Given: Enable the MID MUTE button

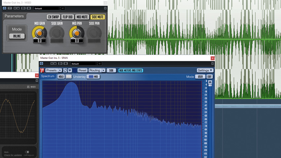Looking at the screenshot, I should 82,17.
